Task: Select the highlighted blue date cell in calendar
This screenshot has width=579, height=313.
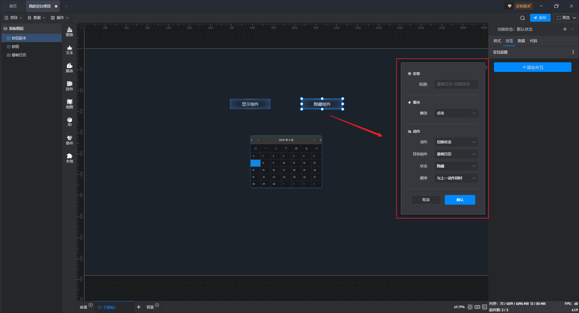Action: 255,163
